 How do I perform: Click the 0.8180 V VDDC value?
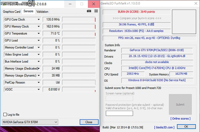coord(52,89)
